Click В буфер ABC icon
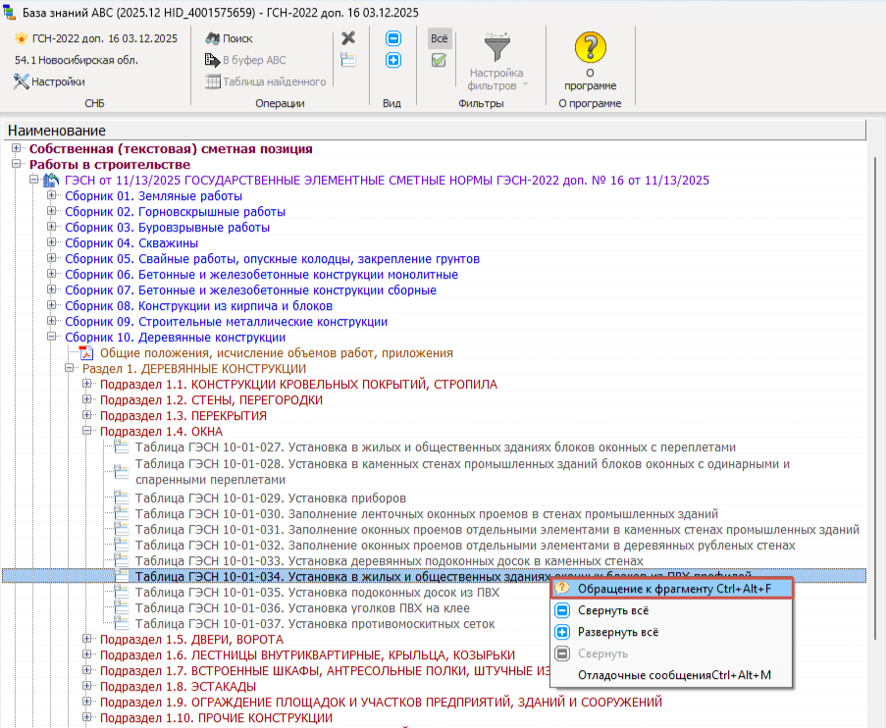The width and height of the screenshot is (886, 728). (x=213, y=60)
